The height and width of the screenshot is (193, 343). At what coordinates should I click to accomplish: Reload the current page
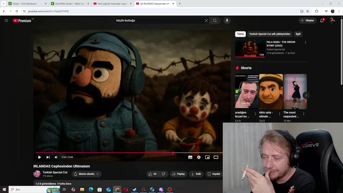coord(17,11)
